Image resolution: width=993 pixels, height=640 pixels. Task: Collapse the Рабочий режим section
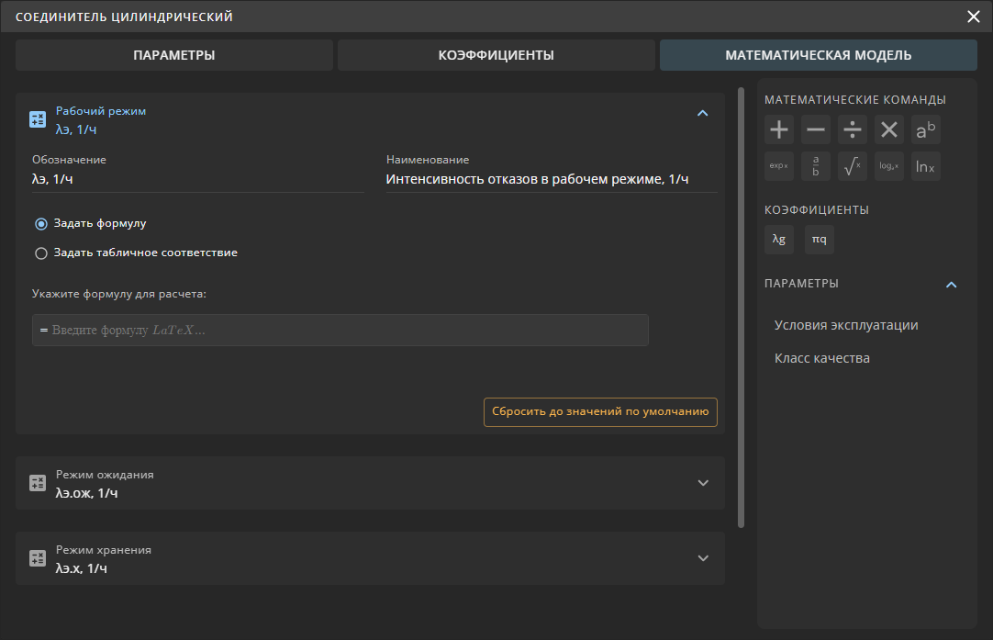[x=702, y=114]
